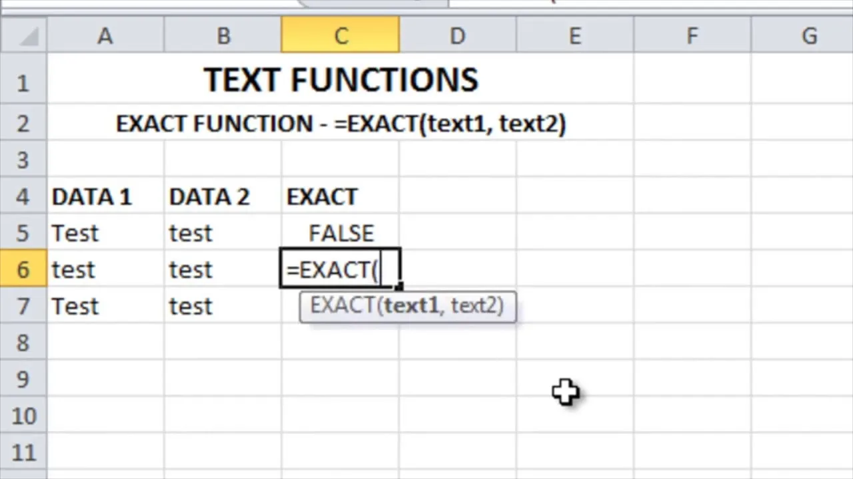Select column A header
853x479 pixels.
pos(105,35)
